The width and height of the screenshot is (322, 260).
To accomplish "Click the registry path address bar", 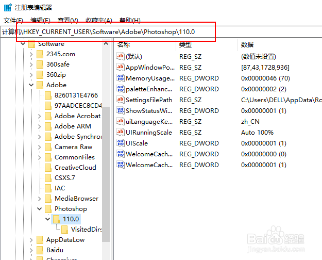I will [161, 32].
